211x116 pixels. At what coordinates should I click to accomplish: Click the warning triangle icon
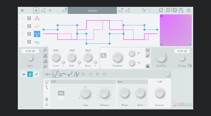tap(148, 66)
